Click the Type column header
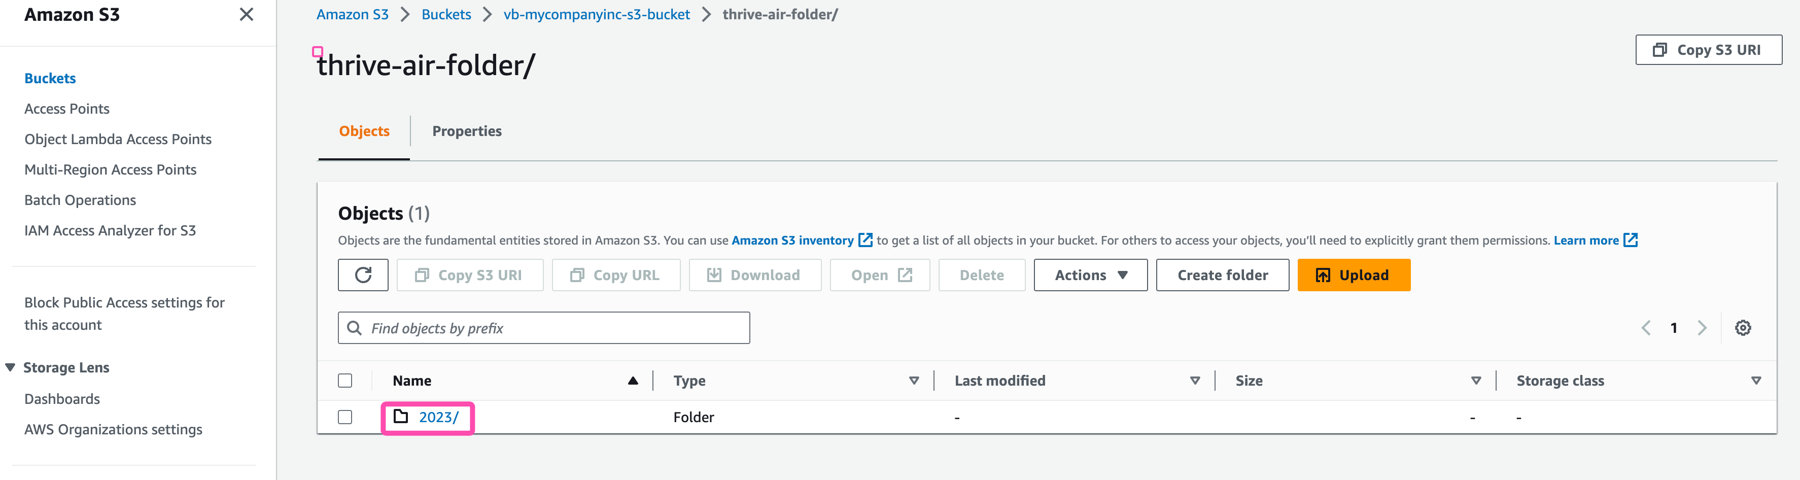1800x480 pixels. click(x=689, y=381)
